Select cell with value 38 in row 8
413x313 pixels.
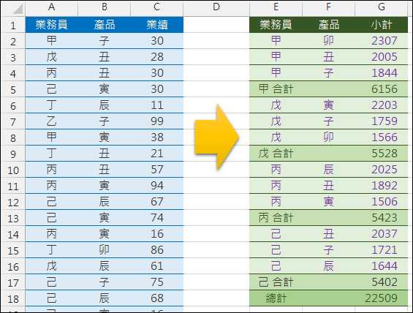pyautogui.click(x=157, y=137)
